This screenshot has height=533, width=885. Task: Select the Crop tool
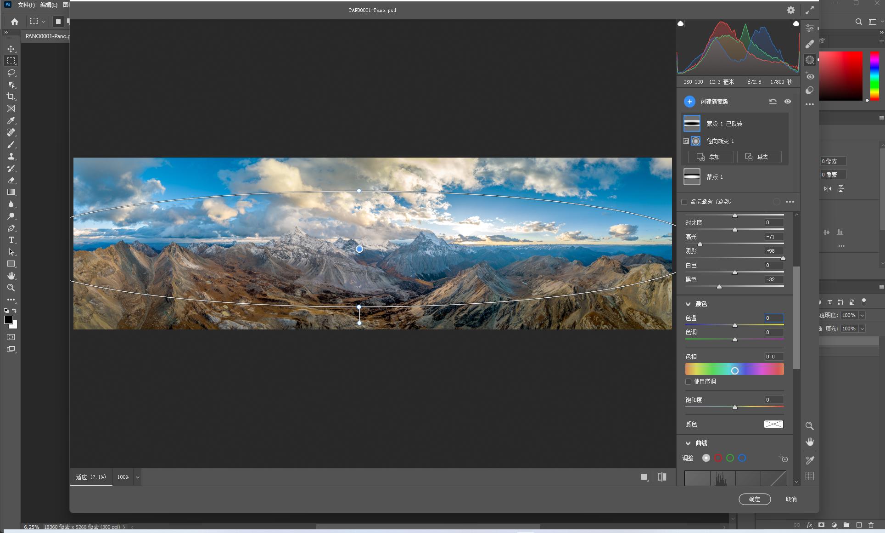(x=11, y=96)
